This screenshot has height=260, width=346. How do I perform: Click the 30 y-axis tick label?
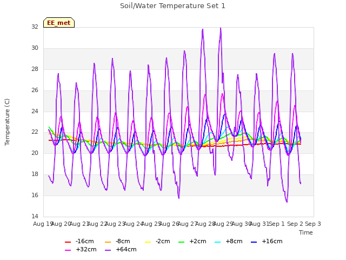coord(35,48)
